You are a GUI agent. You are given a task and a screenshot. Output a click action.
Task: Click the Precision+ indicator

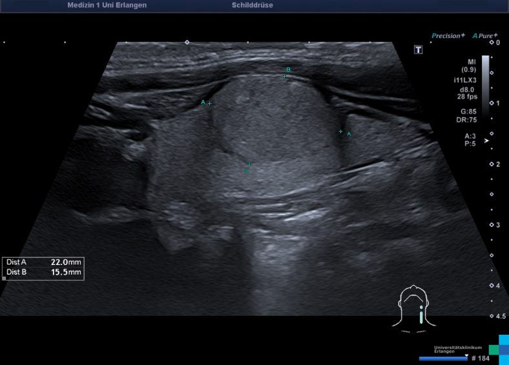448,35
